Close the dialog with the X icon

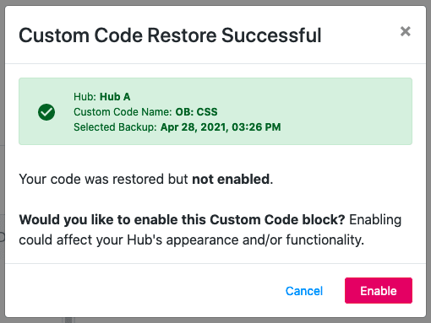405,31
